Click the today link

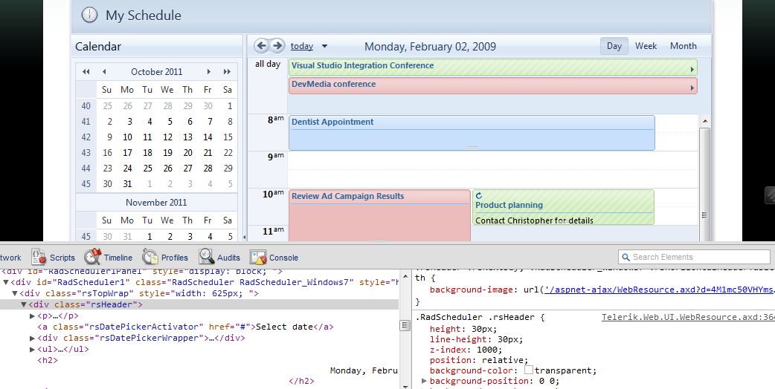click(302, 46)
